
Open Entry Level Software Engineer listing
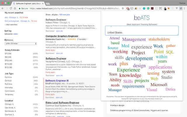(63, 103)
